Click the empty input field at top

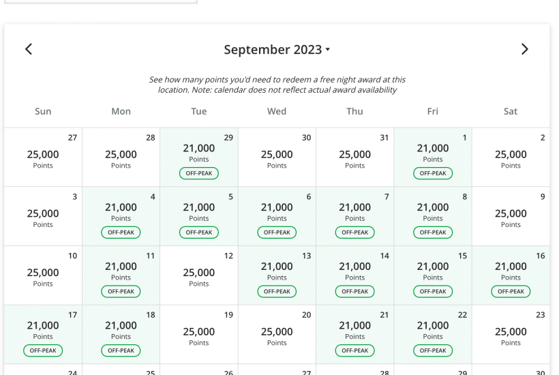coord(101,2)
